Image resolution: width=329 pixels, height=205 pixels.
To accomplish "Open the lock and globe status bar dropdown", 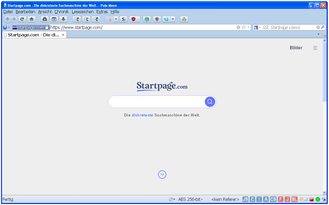I will pyautogui.click(x=172, y=199).
